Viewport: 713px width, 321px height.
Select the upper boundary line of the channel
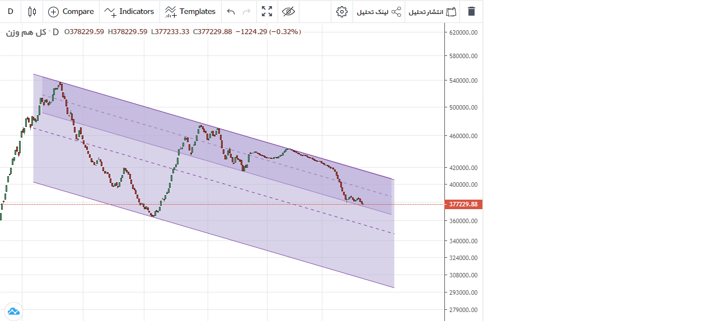pyautogui.click(x=213, y=126)
